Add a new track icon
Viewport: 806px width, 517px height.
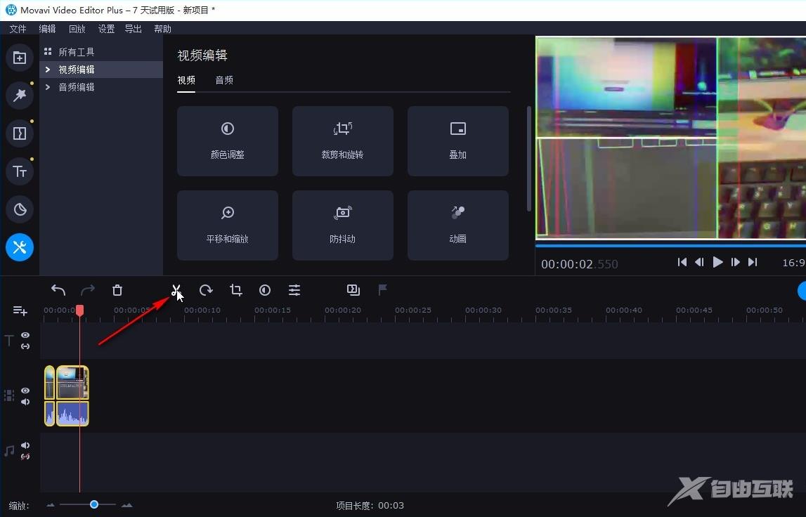(20, 310)
